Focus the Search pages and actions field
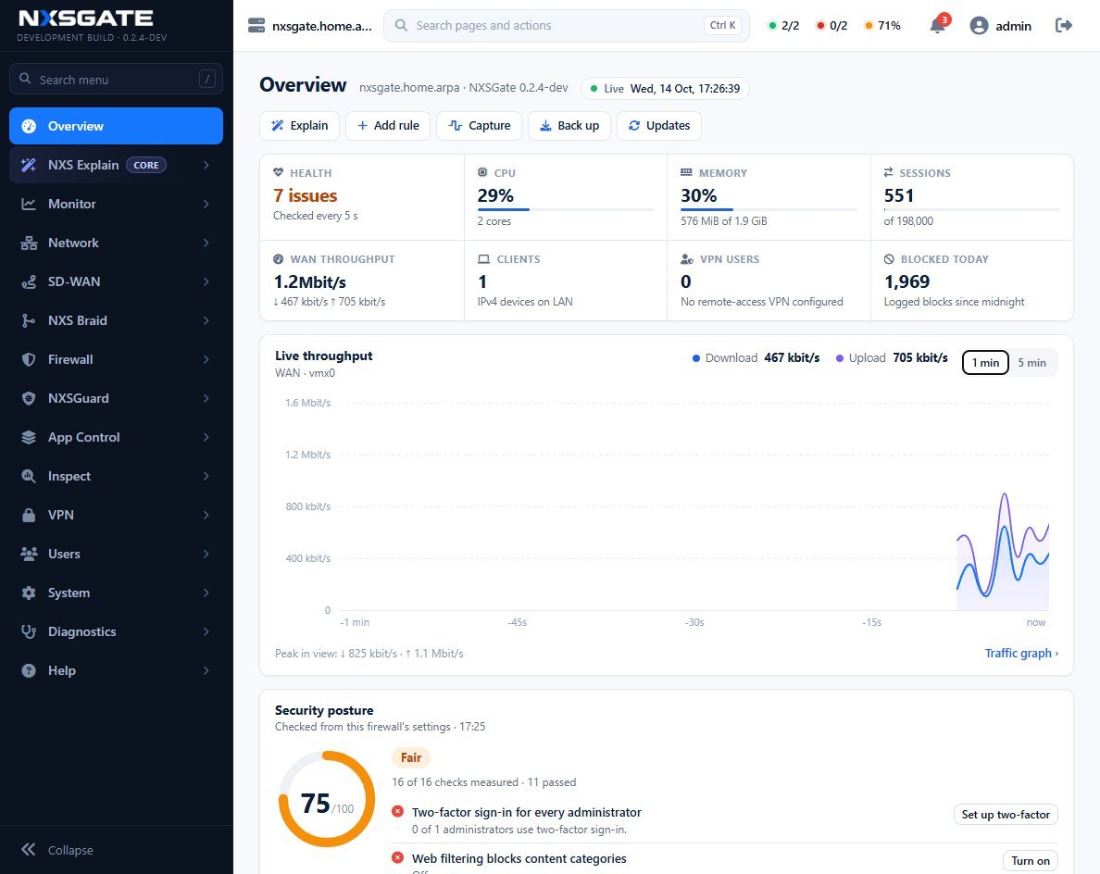1100x874 pixels. [566, 26]
